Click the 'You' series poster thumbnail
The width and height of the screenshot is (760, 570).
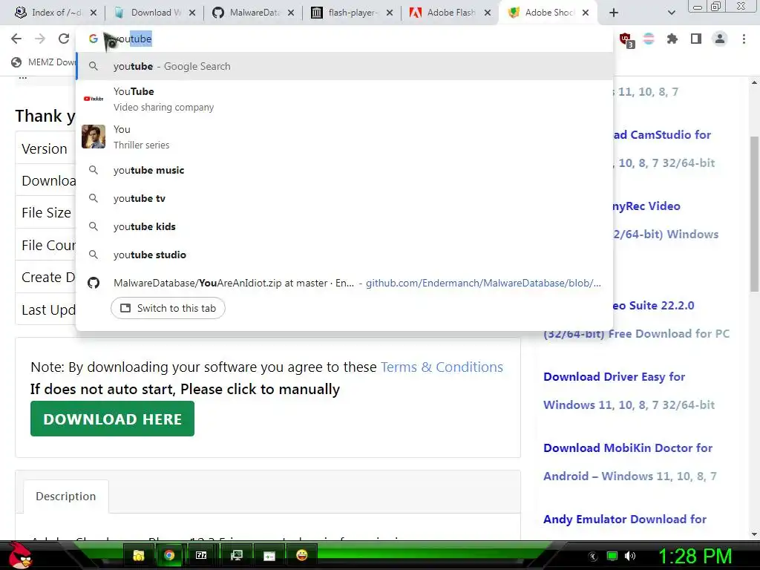coord(94,137)
